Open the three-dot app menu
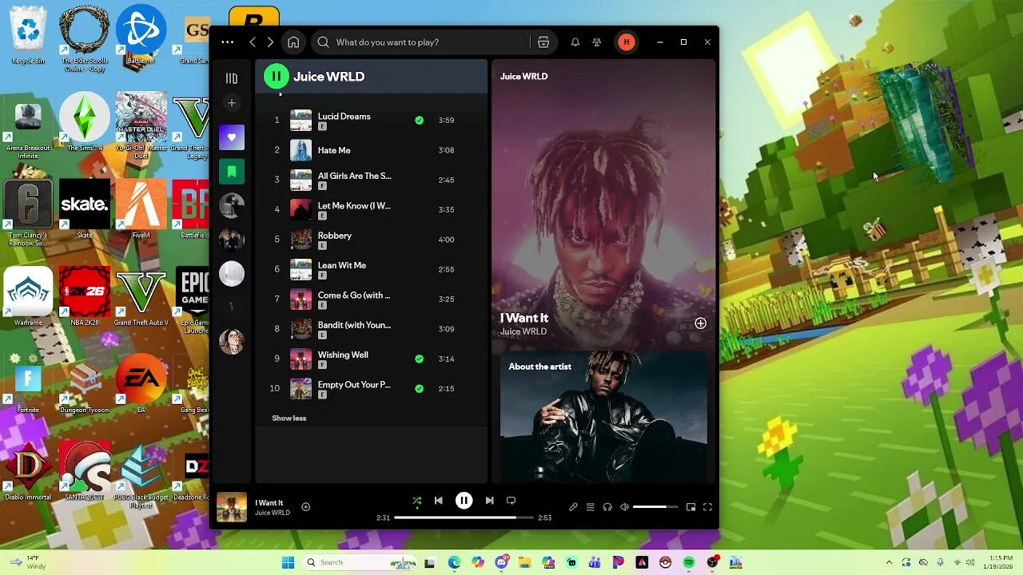1023x575 pixels. click(228, 42)
